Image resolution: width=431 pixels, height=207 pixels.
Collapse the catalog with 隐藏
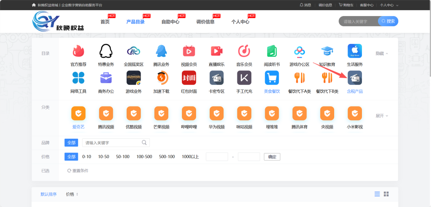coord(381,54)
